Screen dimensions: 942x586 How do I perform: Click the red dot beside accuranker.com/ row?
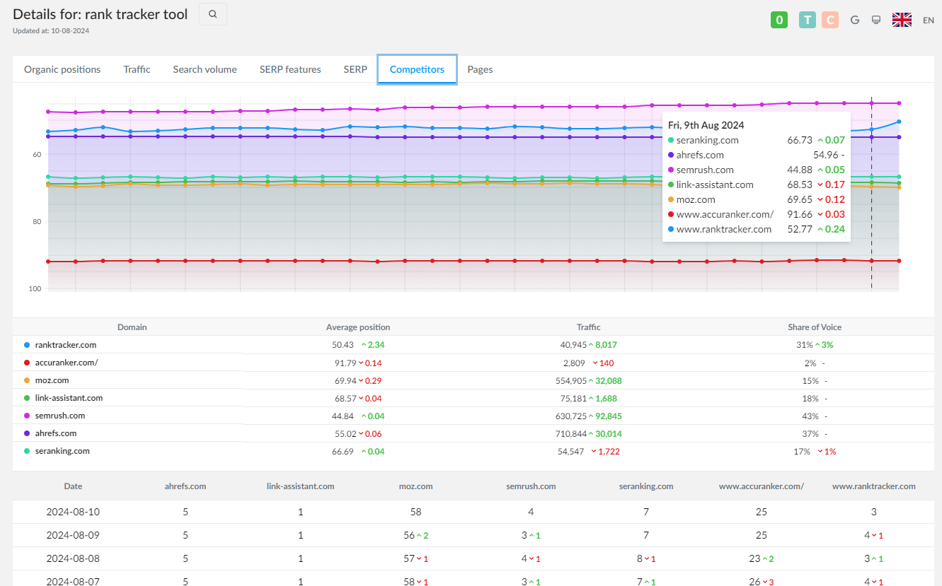[x=27, y=363]
